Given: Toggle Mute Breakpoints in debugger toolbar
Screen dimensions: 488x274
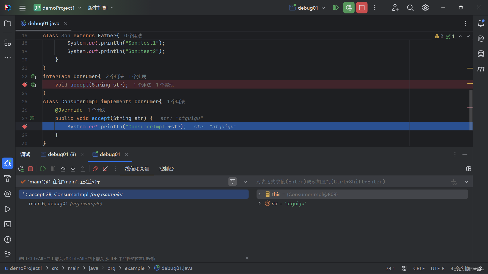Looking at the screenshot, I should (105, 169).
